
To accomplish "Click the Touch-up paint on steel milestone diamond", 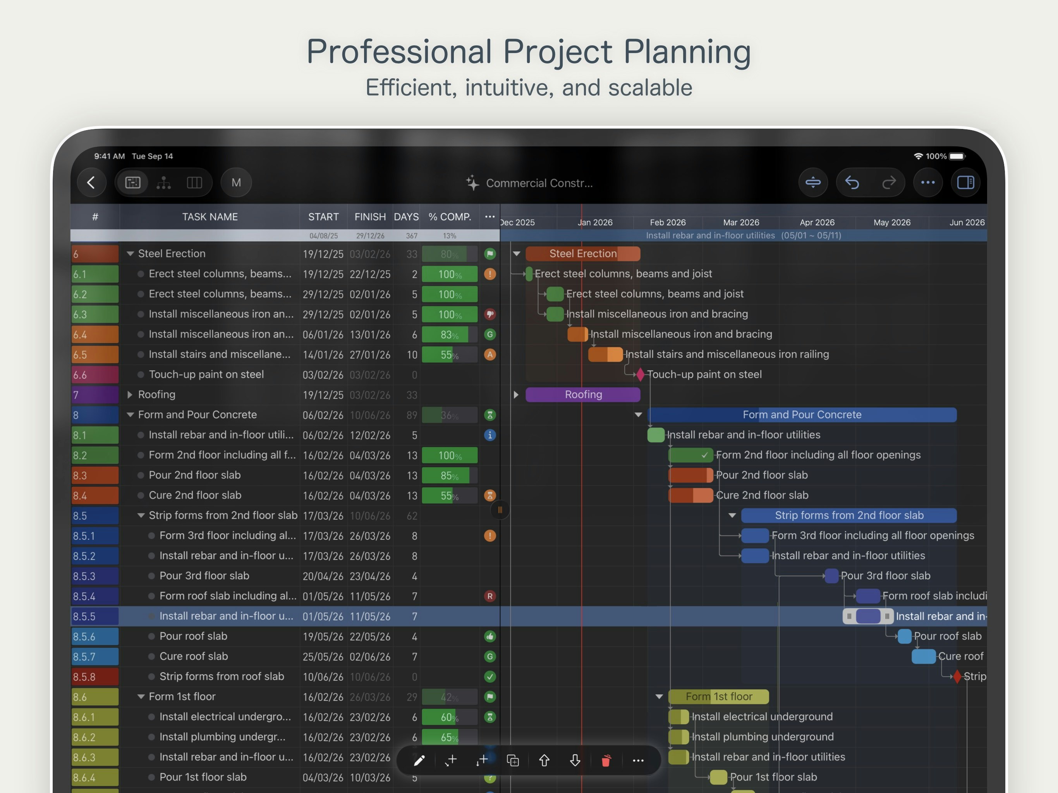I will click(x=640, y=374).
